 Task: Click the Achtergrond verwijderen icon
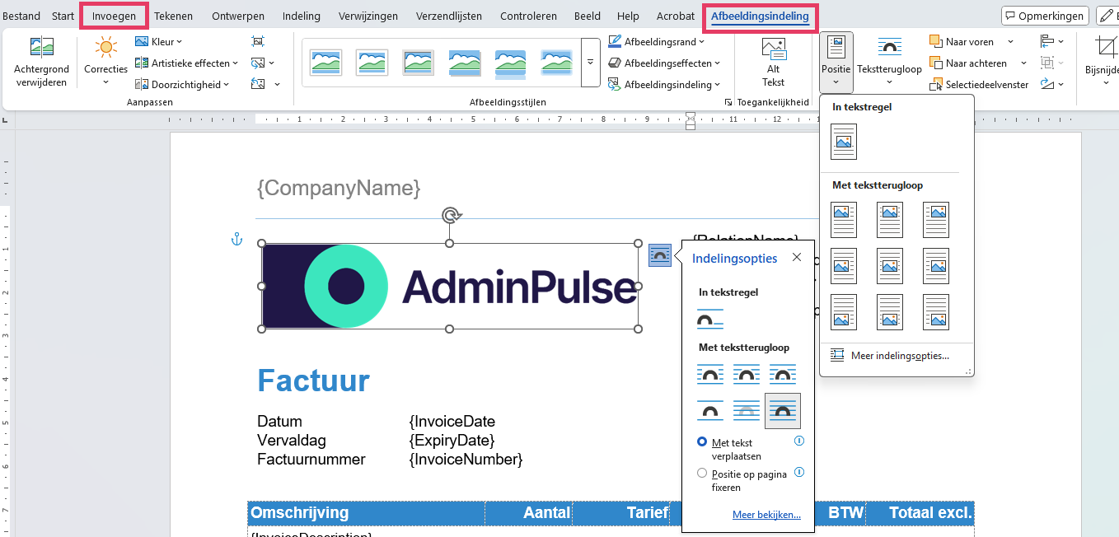coord(41,47)
